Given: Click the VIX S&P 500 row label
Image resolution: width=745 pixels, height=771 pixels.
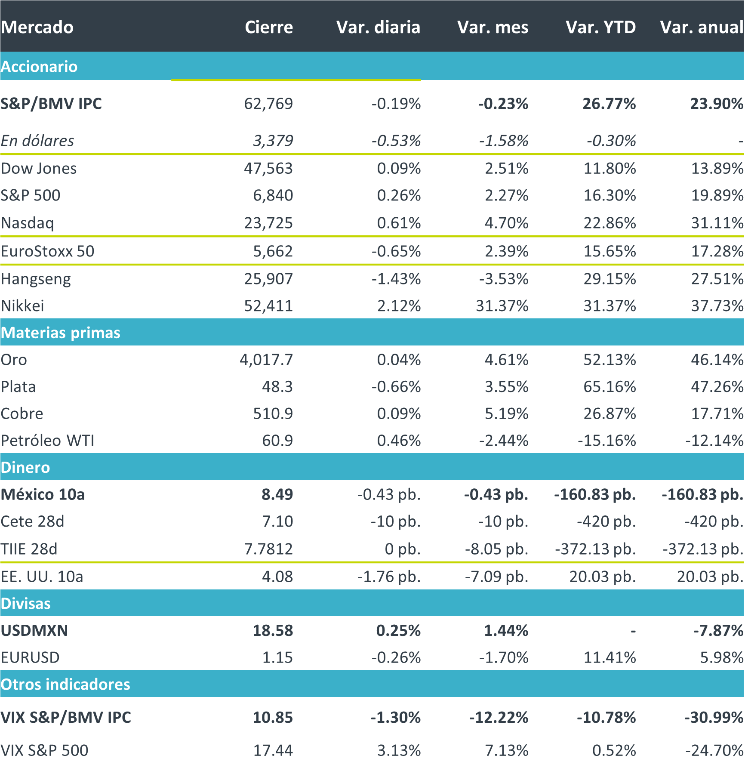Looking at the screenshot, I should [x=44, y=750].
